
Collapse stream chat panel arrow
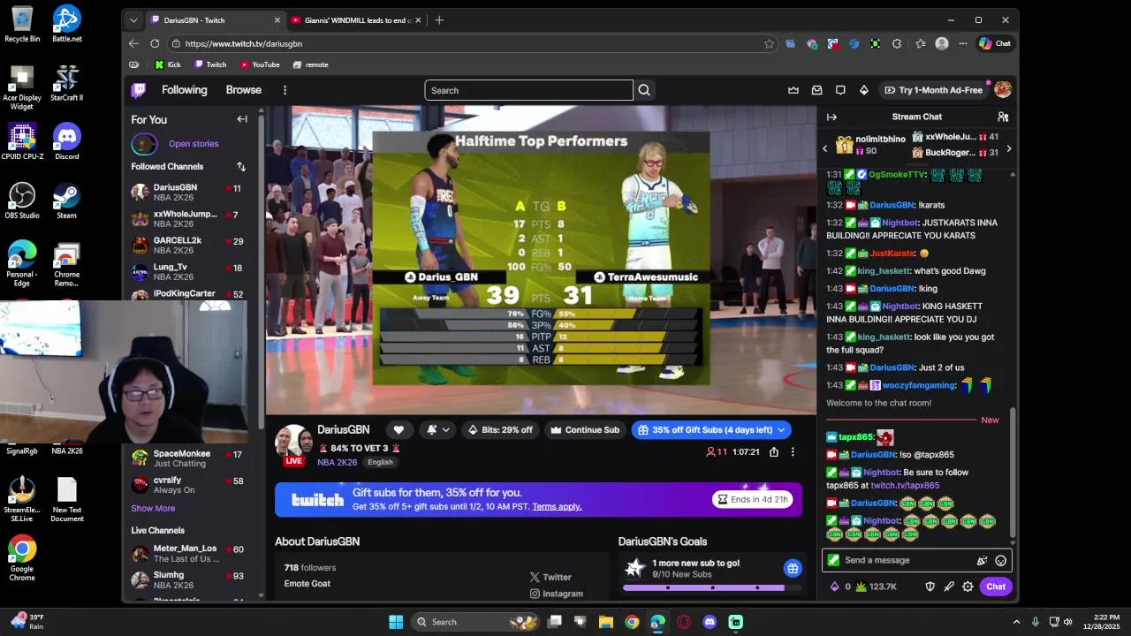point(831,117)
